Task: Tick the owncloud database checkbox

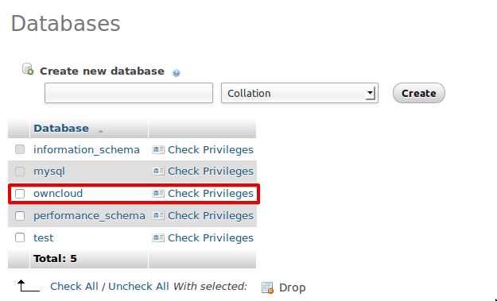Action: pos(20,194)
